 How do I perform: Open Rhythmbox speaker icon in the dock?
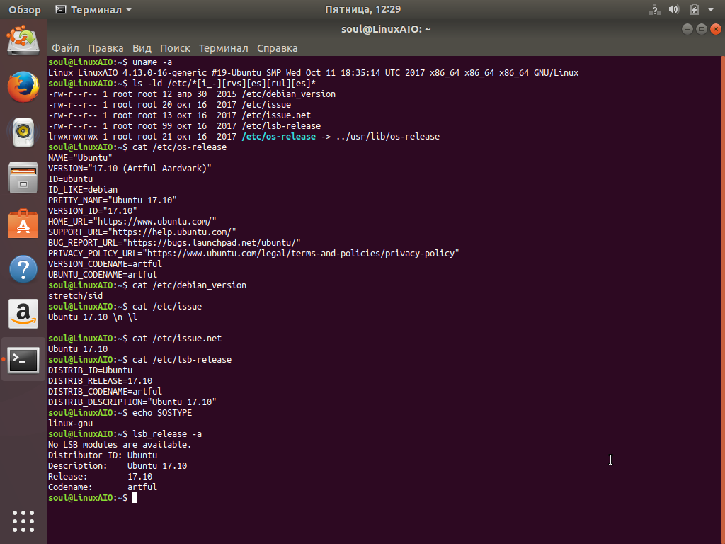[23, 132]
